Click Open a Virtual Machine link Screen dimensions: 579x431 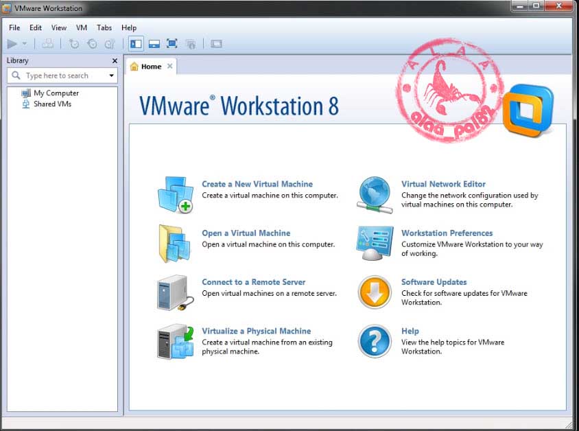point(246,233)
